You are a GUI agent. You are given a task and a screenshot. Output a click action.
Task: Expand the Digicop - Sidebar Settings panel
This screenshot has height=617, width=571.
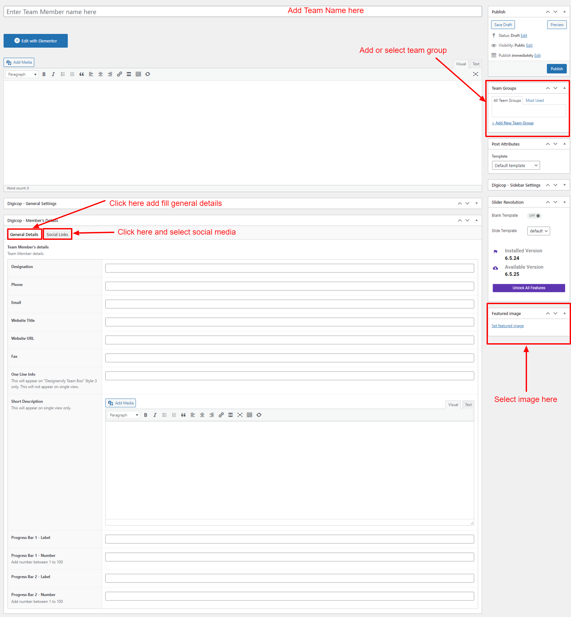click(564, 185)
